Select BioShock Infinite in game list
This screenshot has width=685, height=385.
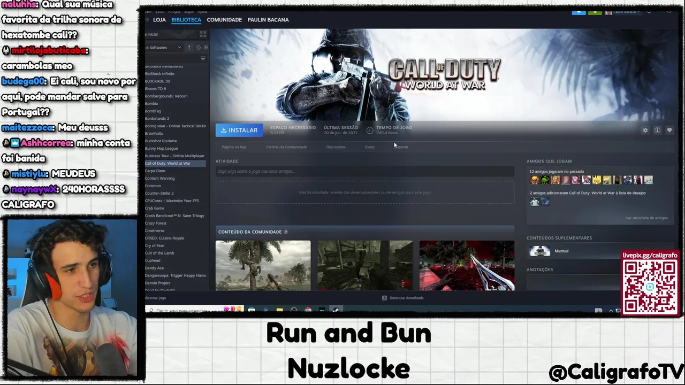[x=159, y=74]
